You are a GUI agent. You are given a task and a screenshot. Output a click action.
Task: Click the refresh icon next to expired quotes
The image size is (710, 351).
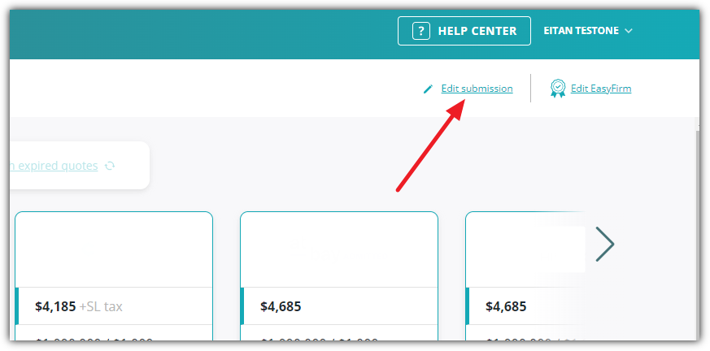pos(110,166)
